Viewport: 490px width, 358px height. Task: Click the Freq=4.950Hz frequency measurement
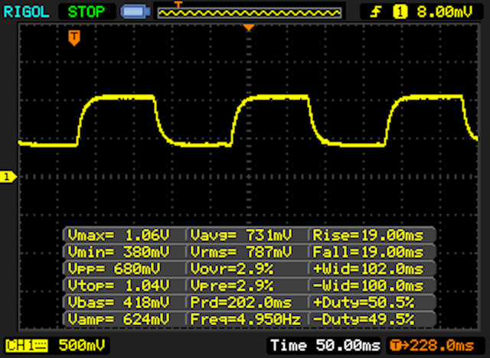click(x=246, y=319)
